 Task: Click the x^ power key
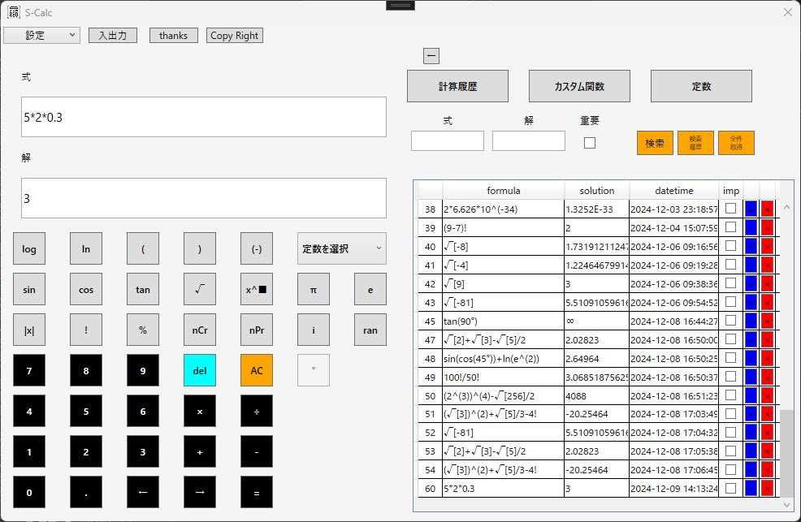point(257,289)
